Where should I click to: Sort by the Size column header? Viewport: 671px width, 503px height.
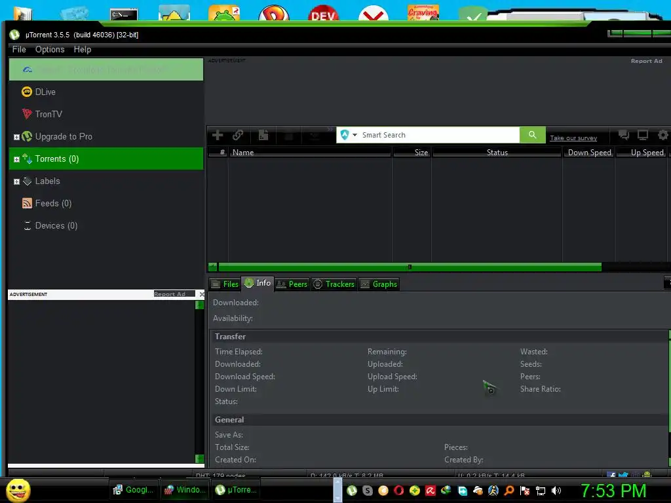pyautogui.click(x=412, y=152)
